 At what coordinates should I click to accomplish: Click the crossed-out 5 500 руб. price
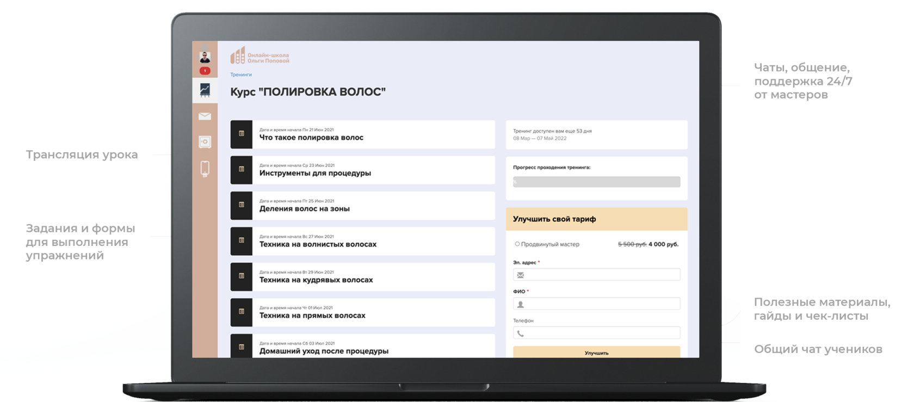coord(632,244)
